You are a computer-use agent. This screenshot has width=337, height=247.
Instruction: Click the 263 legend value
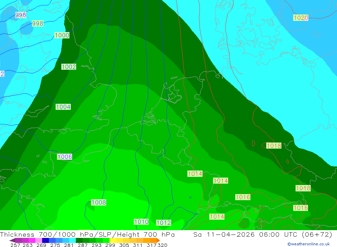coord(28,245)
